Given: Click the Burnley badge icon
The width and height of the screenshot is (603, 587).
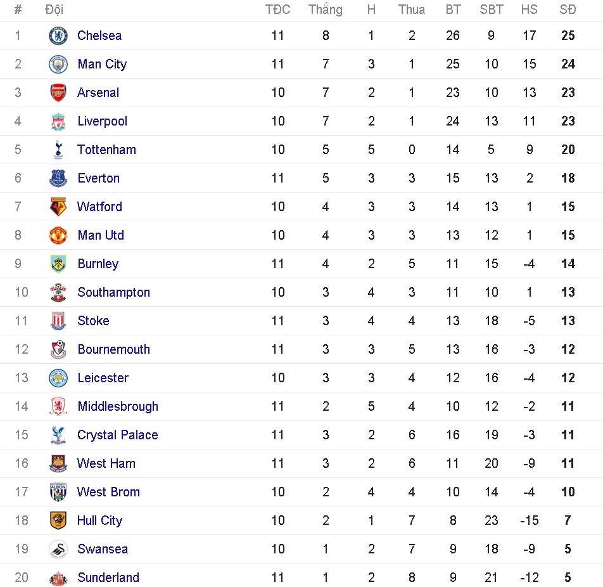Looking at the screenshot, I should pyautogui.click(x=58, y=264).
